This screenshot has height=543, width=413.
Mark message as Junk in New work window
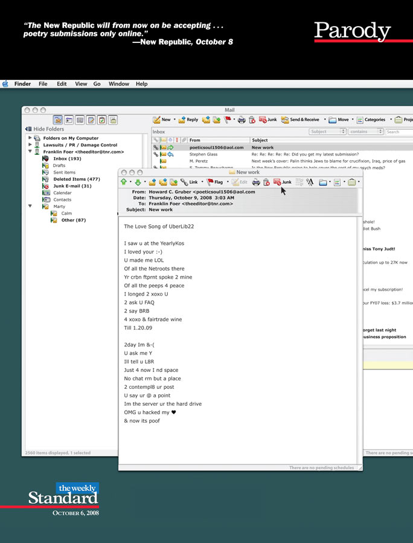coord(282,182)
